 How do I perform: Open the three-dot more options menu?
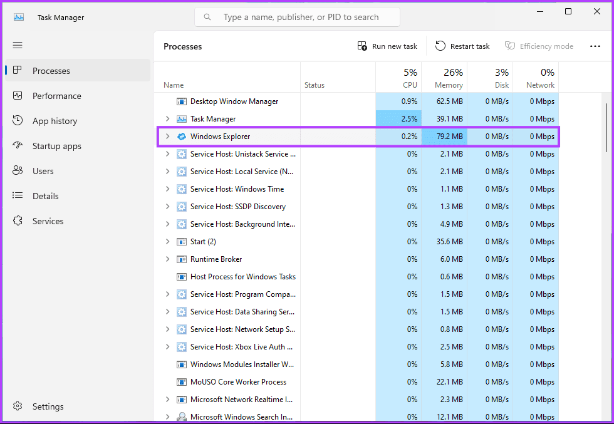point(595,46)
